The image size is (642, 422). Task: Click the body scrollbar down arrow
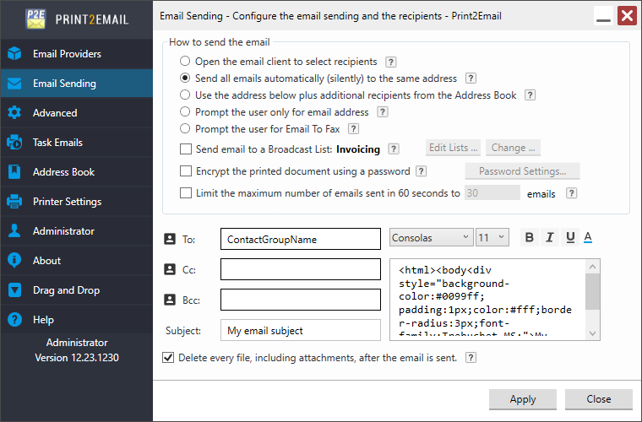(x=592, y=333)
